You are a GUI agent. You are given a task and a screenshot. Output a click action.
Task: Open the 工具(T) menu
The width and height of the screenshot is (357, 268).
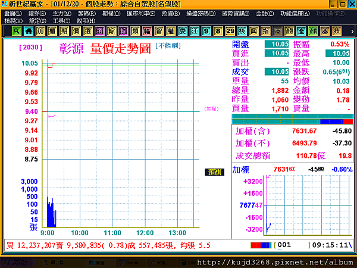click(61, 21)
